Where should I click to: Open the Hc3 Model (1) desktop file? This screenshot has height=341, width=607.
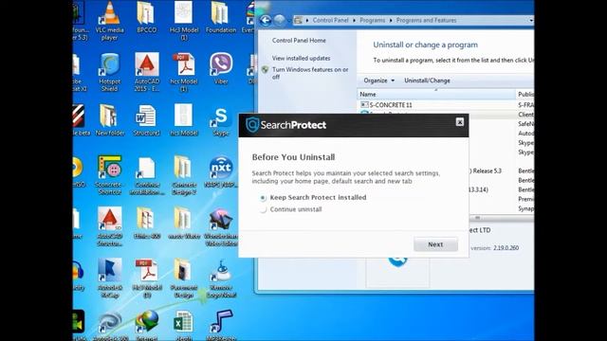[x=183, y=20]
